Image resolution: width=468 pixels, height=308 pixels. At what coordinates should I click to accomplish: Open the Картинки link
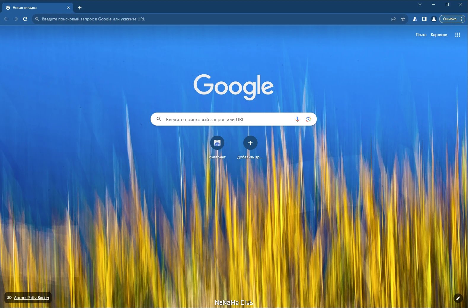439,35
